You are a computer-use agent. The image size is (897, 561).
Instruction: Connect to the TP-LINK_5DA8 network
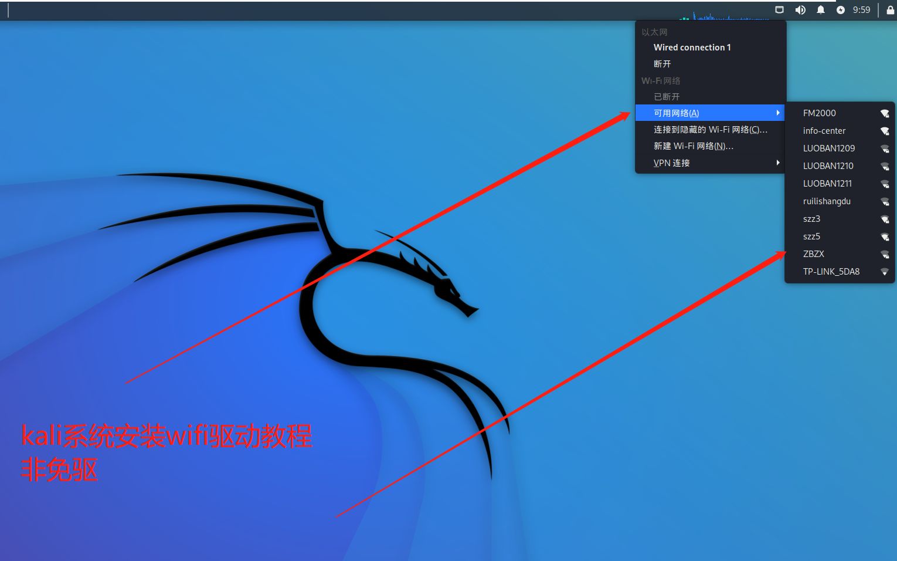(x=840, y=272)
